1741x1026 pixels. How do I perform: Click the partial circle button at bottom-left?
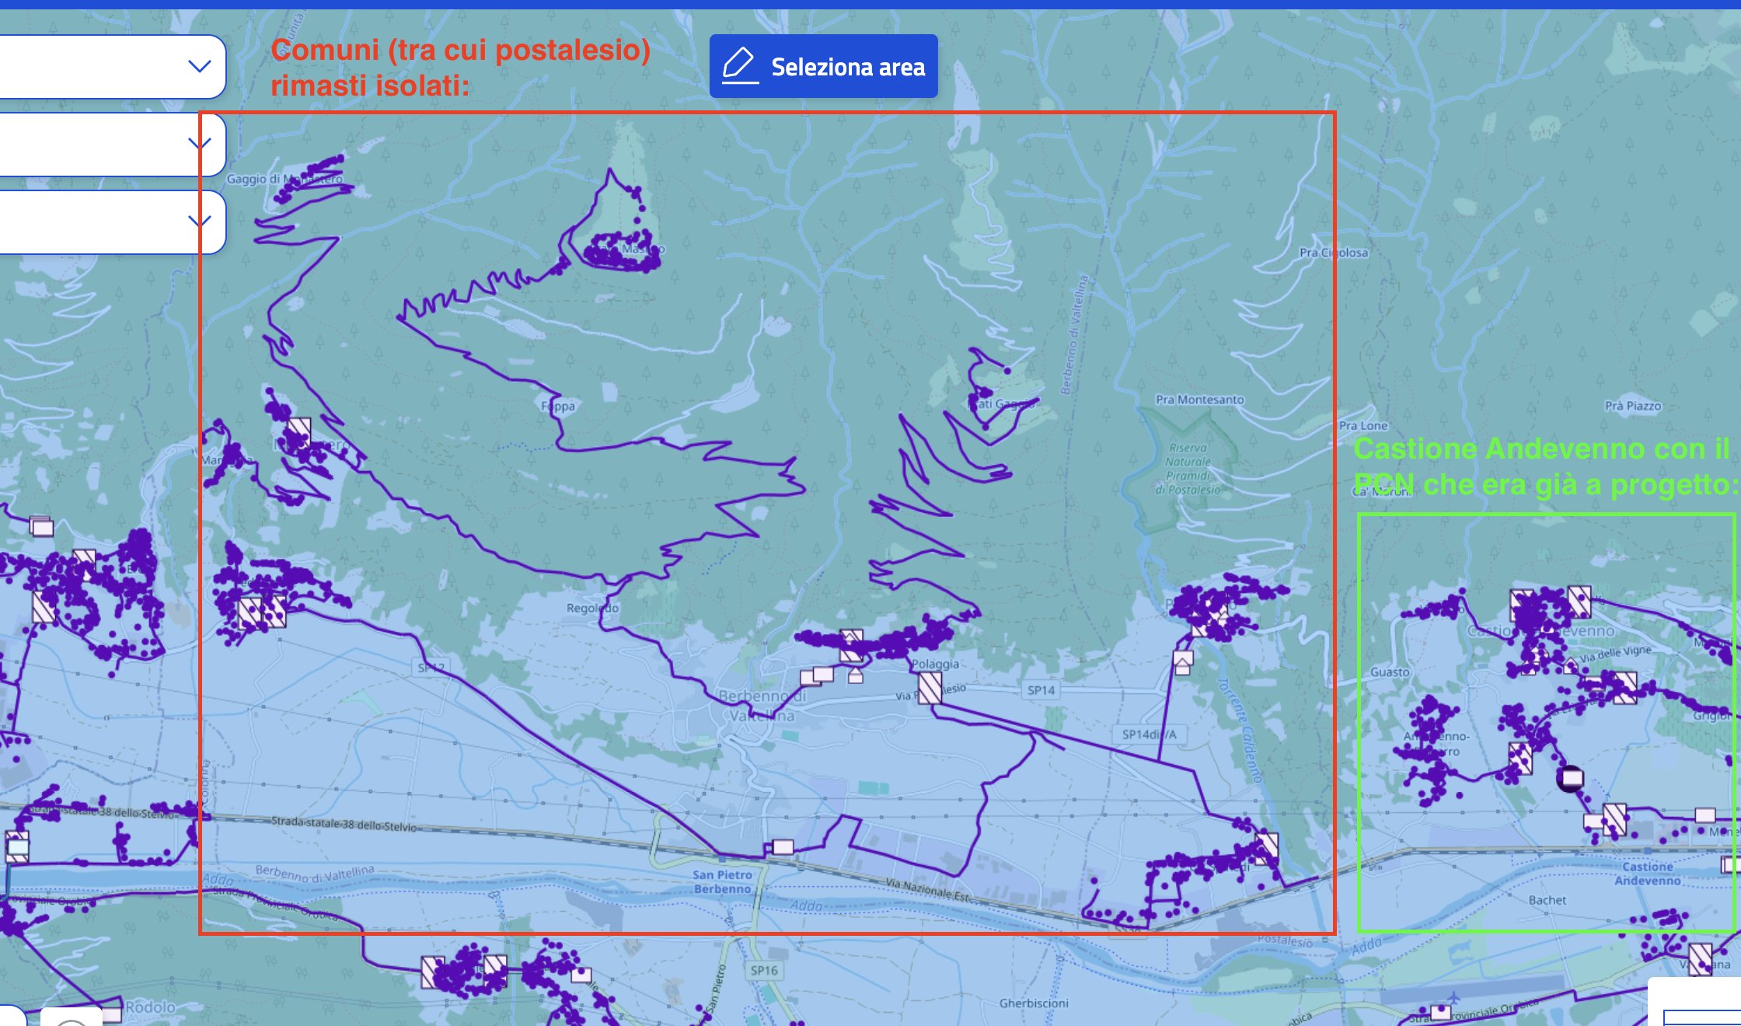coord(72,1019)
